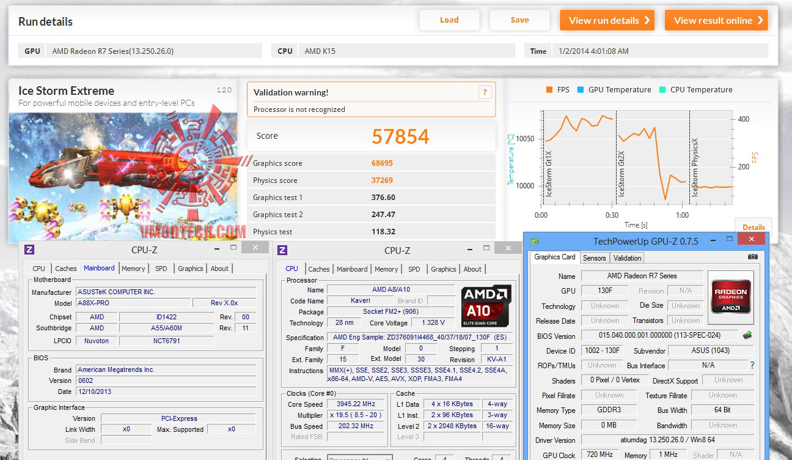Image resolution: width=792 pixels, height=460 pixels.
Task: Open the orange Details button under the chart
Action: (754, 227)
